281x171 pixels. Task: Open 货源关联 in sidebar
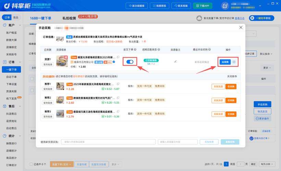click(11, 91)
